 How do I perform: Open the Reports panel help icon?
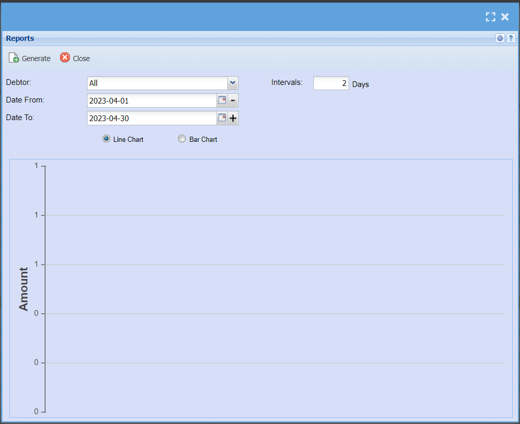point(511,38)
